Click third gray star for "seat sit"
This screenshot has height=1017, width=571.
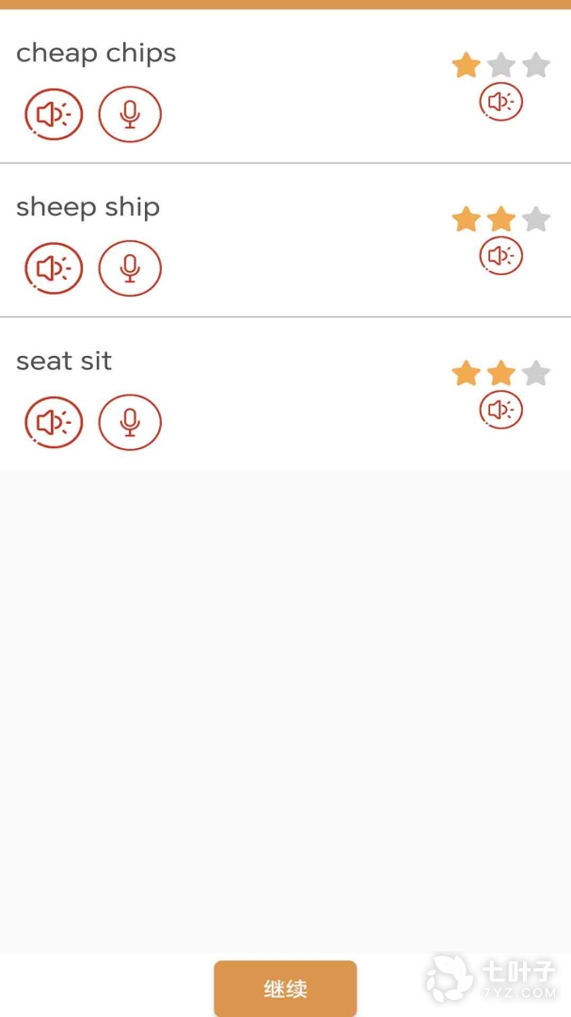[536, 374]
